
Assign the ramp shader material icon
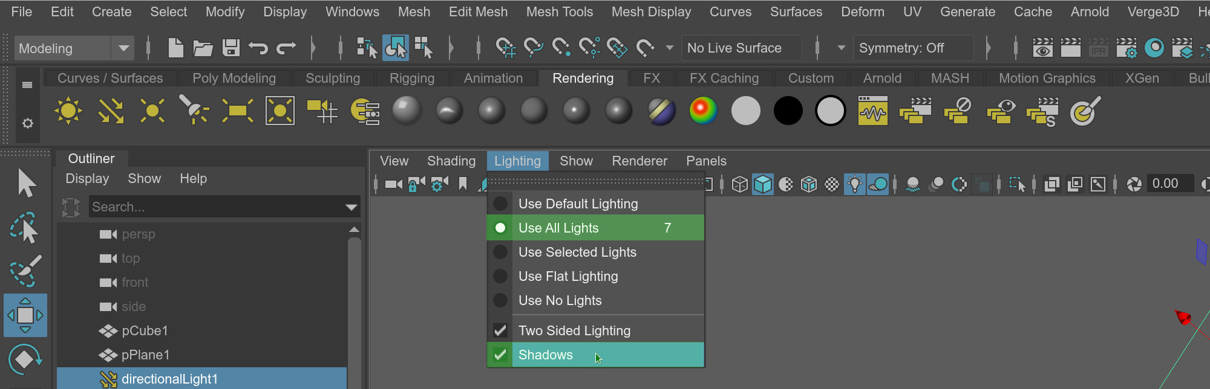[x=703, y=111]
